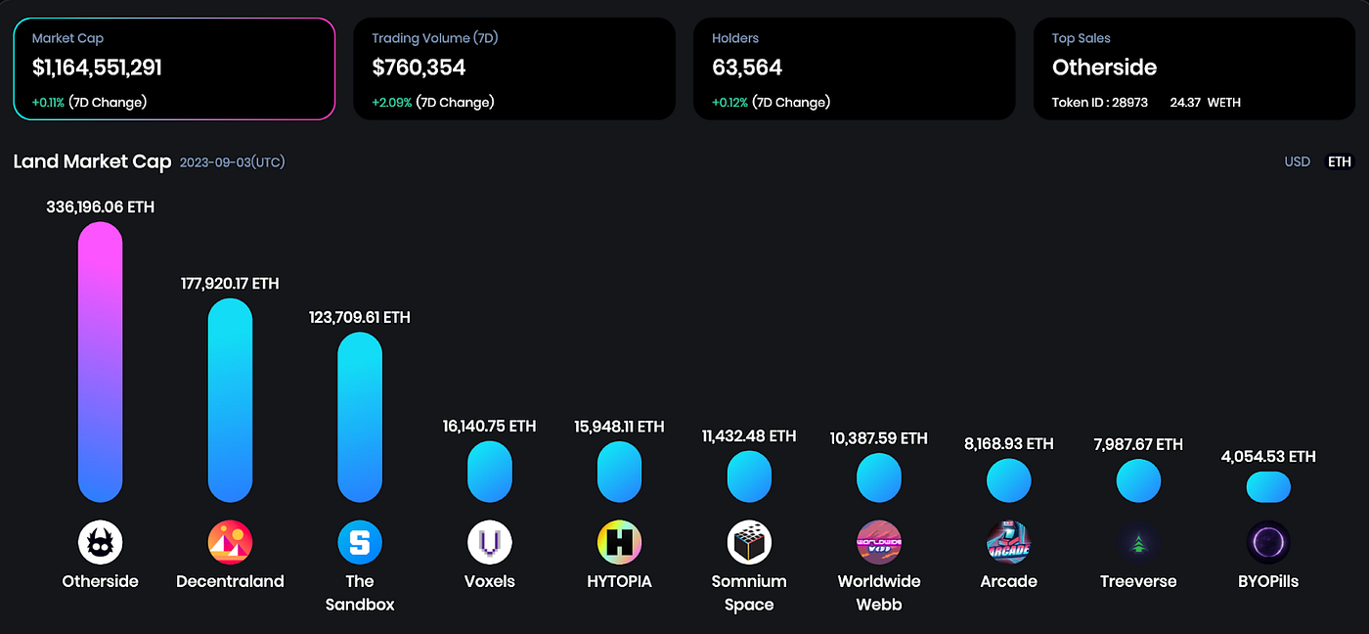Screen dimensions: 1369x634
Task: Click the Treeverse tree icon
Action: click(x=1138, y=542)
